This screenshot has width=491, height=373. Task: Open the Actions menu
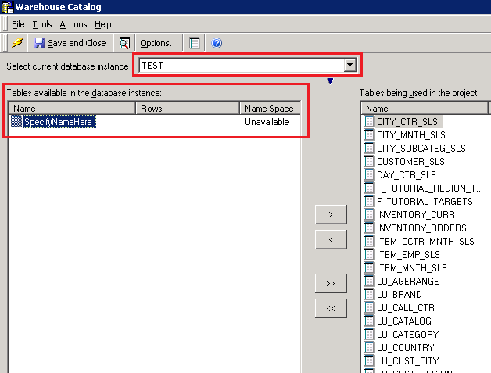[x=73, y=25]
